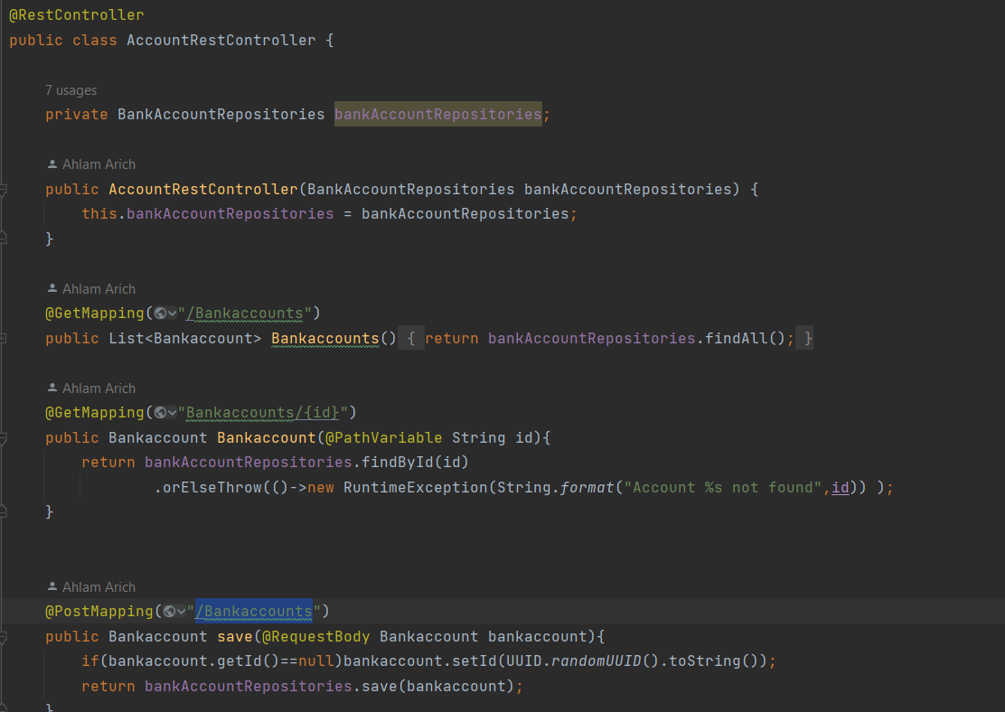Image resolution: width=1005 pixels, height=712 pixels.
Task: Click the Ahlam Arich hint above the first GetMapping
Action: [99, 289]
